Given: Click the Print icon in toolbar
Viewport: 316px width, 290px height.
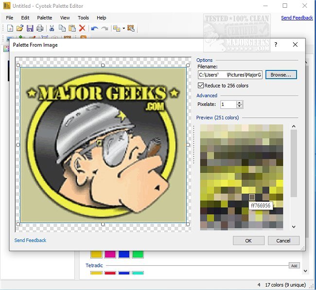Looking at the screenshot, I should coord(40,28).
